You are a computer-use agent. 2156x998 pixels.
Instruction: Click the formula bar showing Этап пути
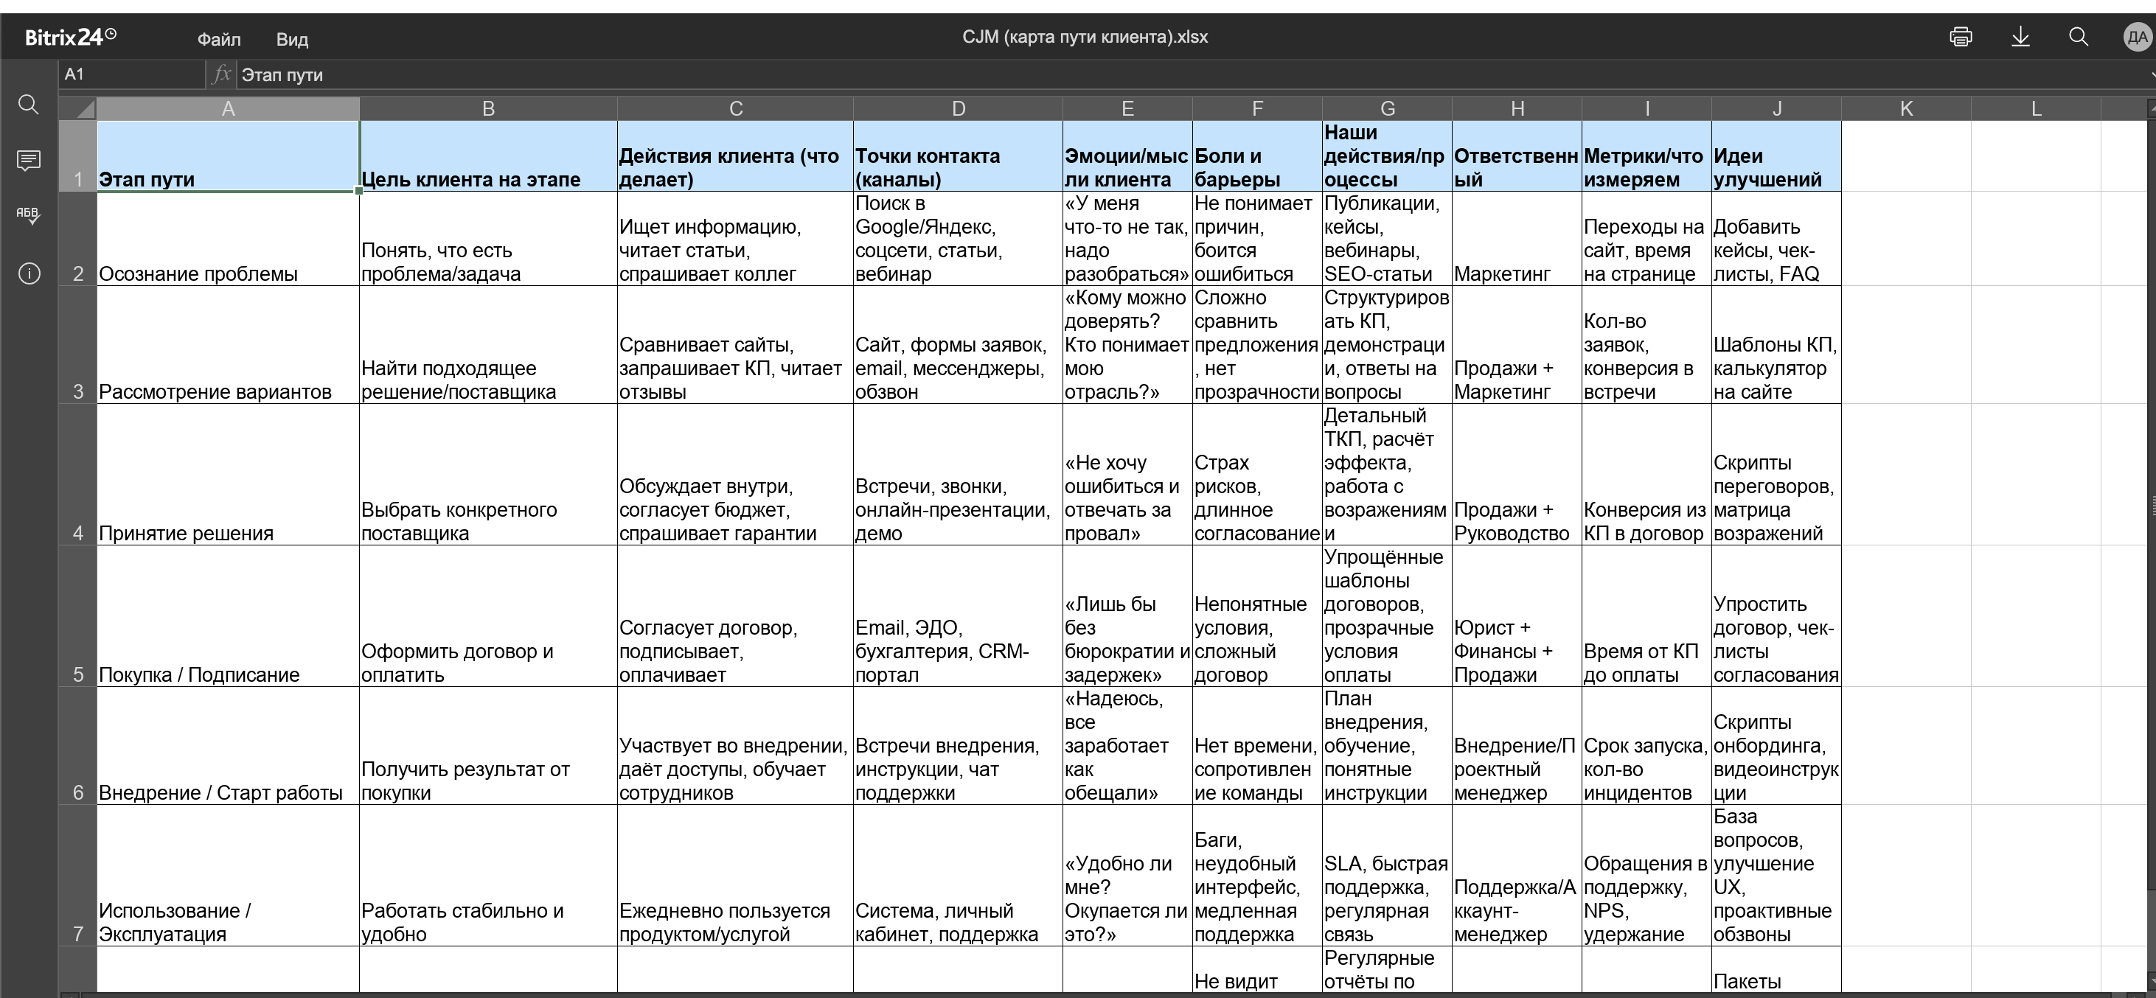1189,74
